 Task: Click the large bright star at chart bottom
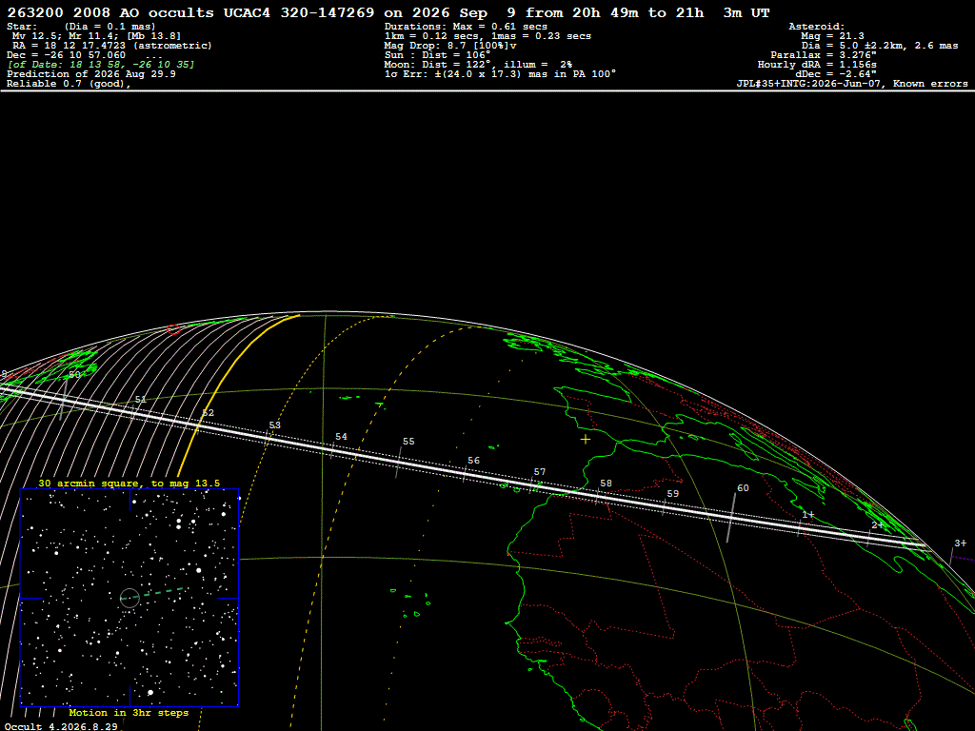[150, 692]
